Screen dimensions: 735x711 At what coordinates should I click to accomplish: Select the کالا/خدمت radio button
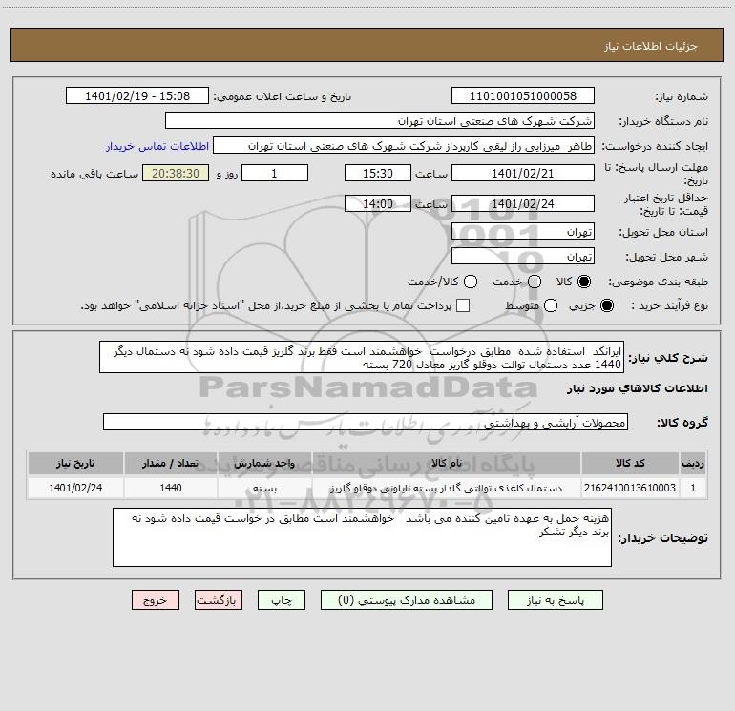[x=471, y=282]
